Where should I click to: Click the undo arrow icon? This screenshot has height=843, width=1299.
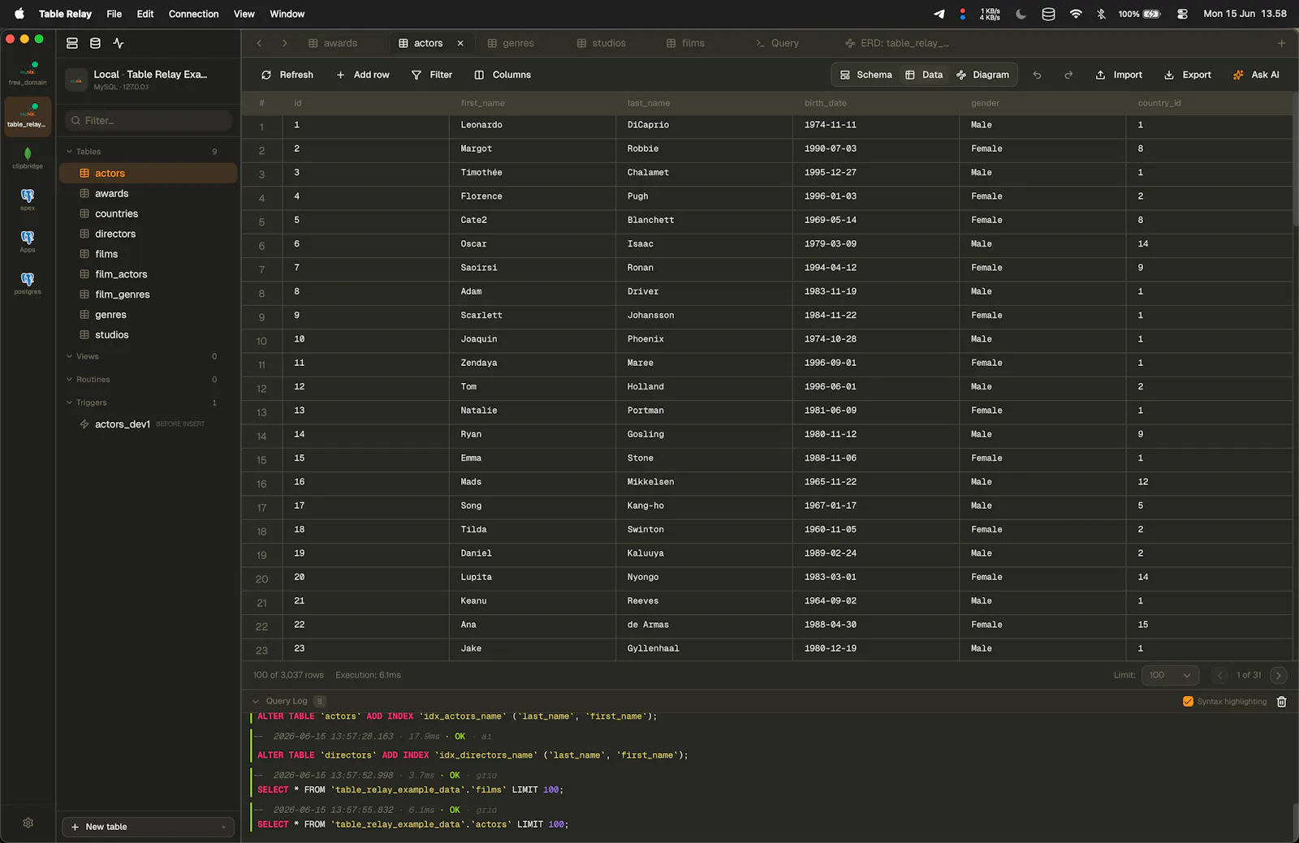tap(1037, 75)
